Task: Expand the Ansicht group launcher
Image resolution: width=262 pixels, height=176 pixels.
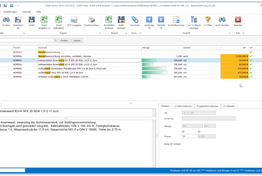Action: coord(229,33)
